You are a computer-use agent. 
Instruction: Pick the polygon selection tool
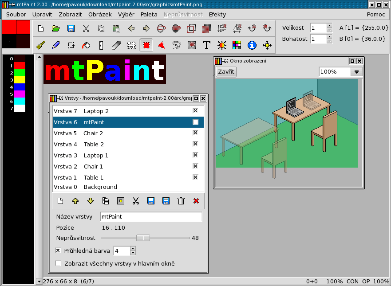pos(162,45)
